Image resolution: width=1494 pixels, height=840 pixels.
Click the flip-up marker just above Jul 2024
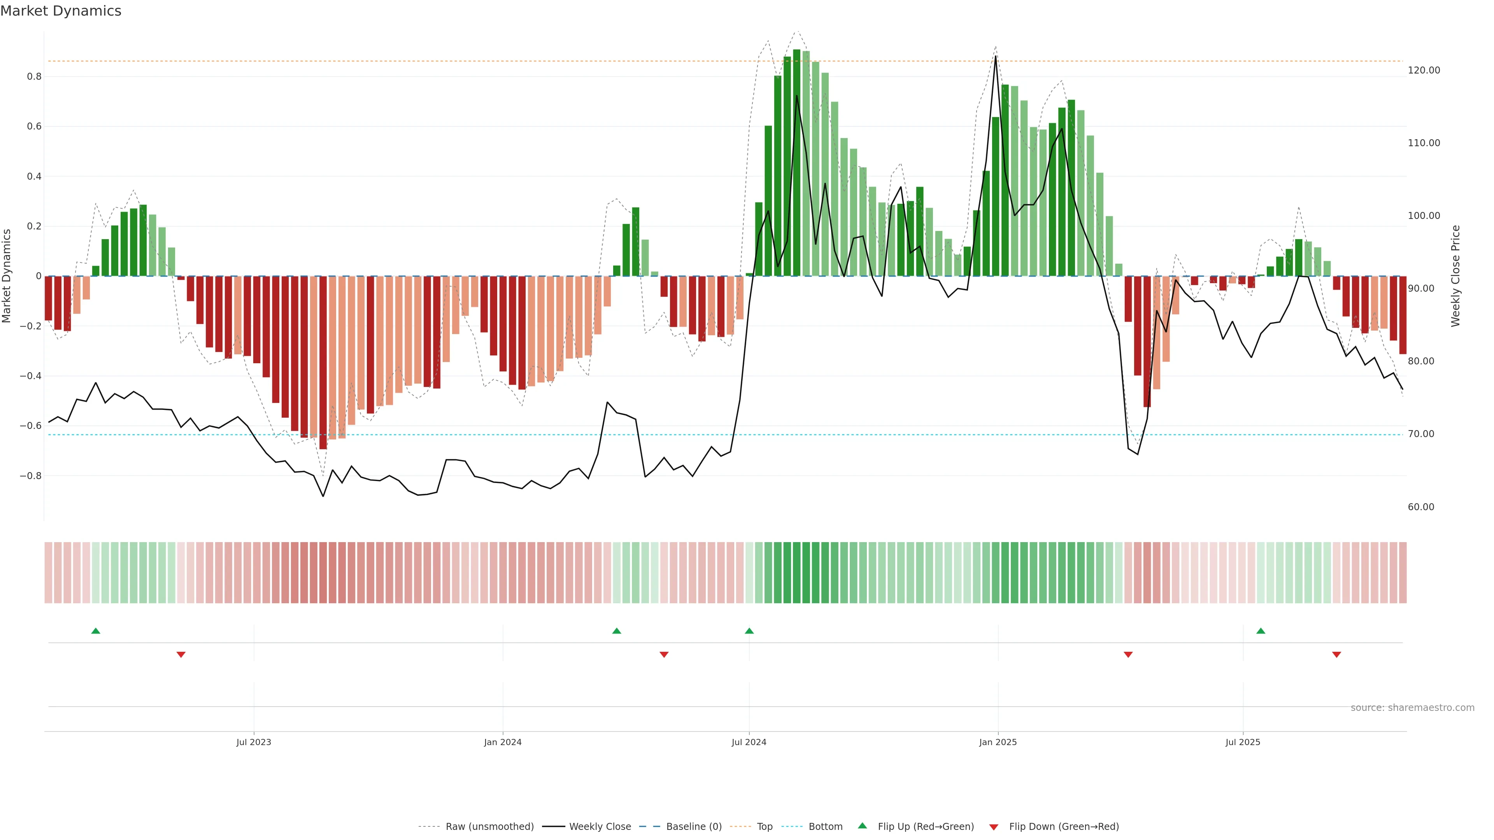pos(749,631)
